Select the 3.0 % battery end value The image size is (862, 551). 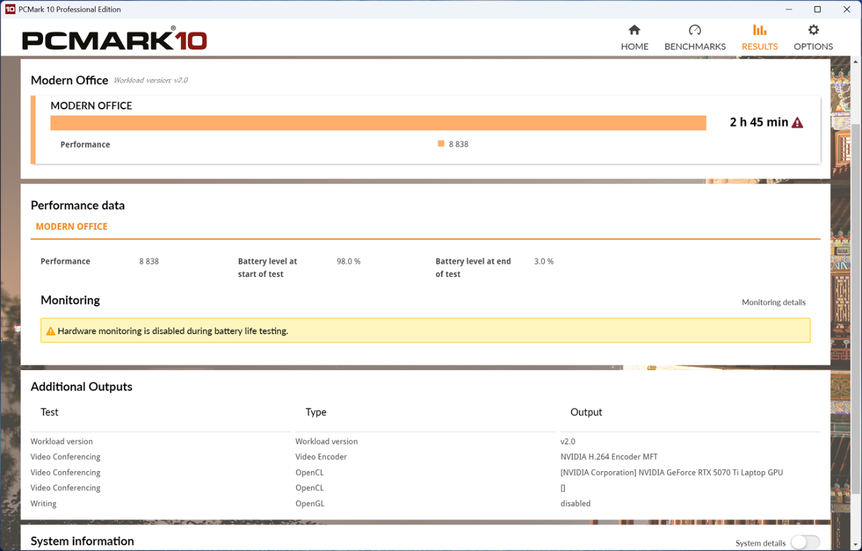pos(544,261)
